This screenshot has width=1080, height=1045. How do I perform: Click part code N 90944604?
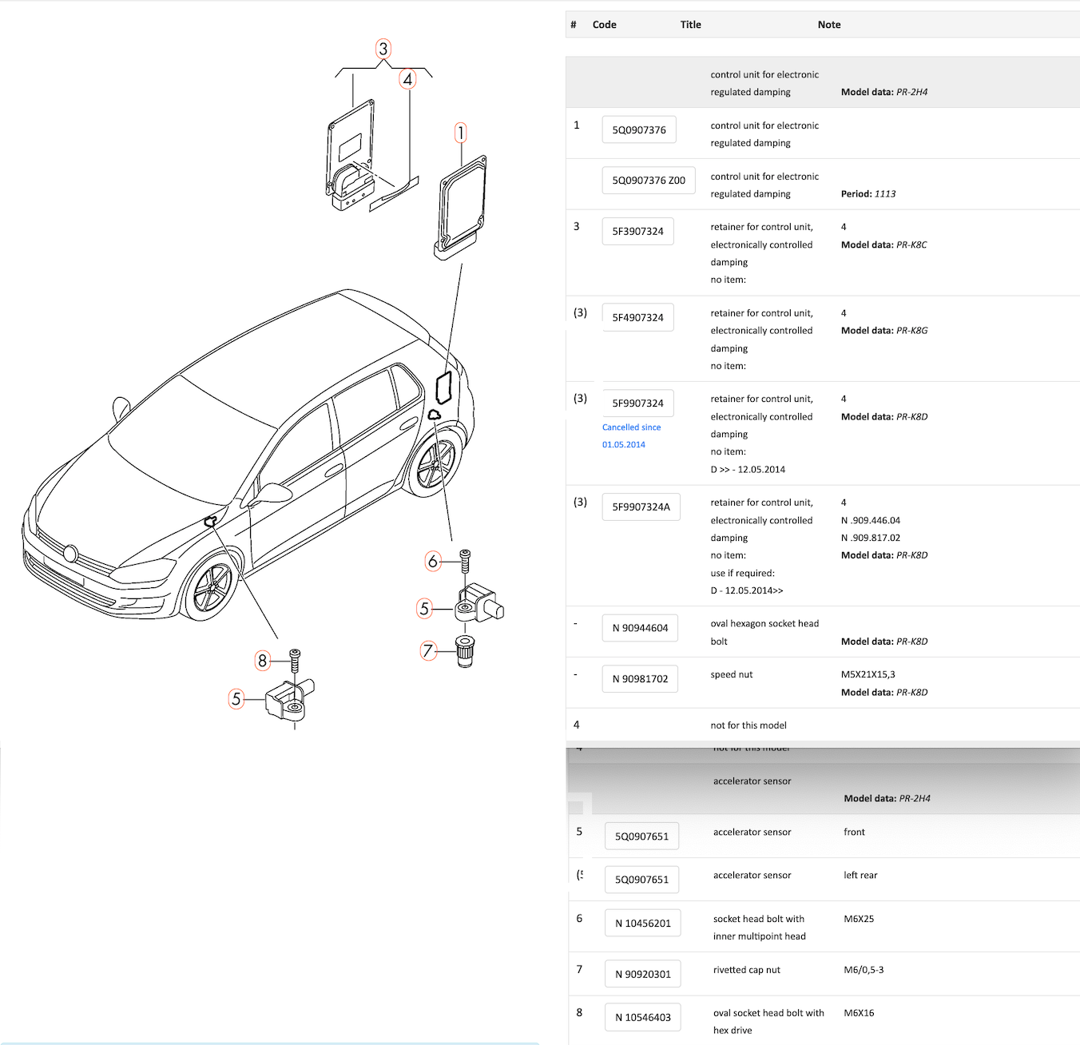[640, 628]
